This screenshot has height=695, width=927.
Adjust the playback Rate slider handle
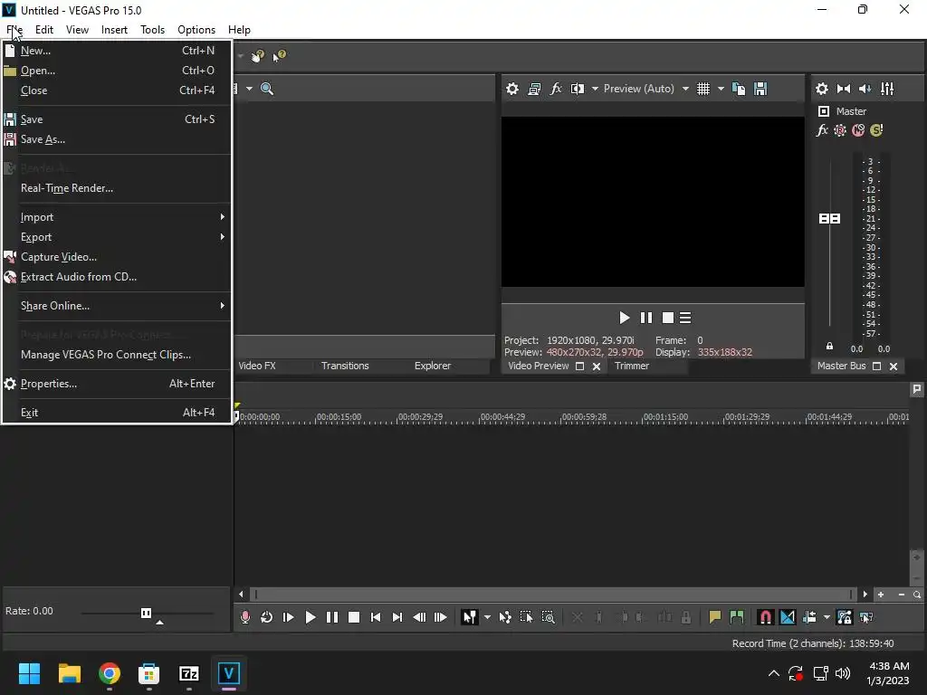[146, 613]
